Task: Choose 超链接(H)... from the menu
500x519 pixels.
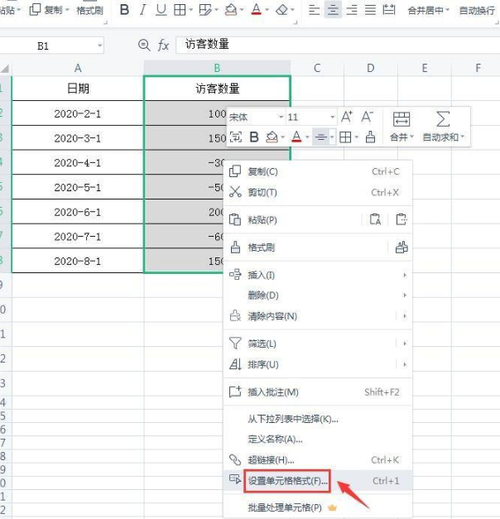Action: [318, 459]
